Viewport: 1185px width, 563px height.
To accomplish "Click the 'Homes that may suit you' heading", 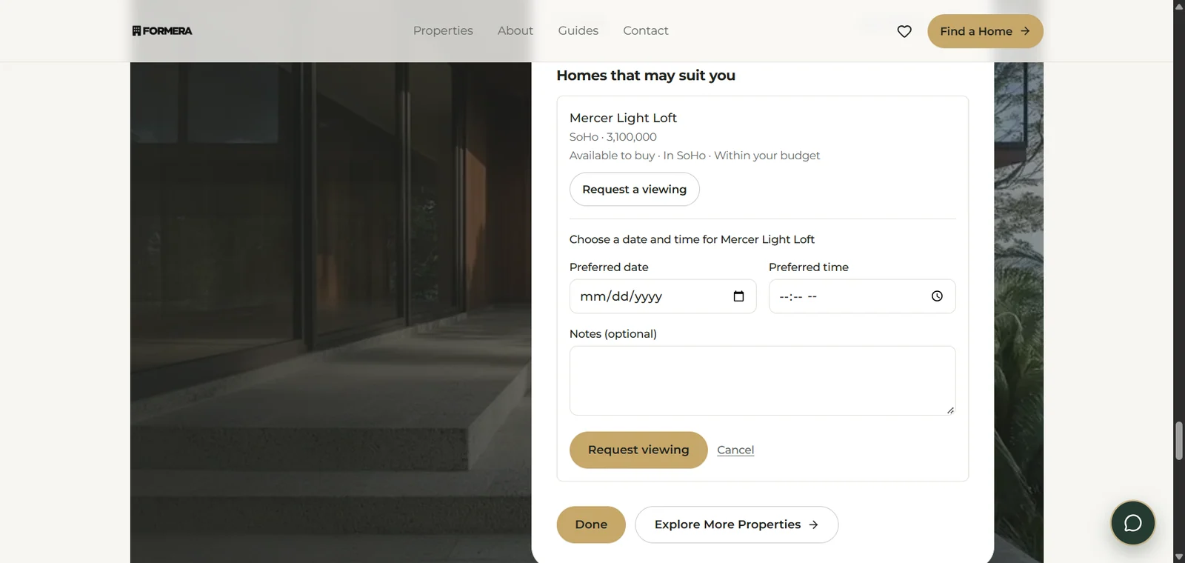I will [x=646, y=76].
